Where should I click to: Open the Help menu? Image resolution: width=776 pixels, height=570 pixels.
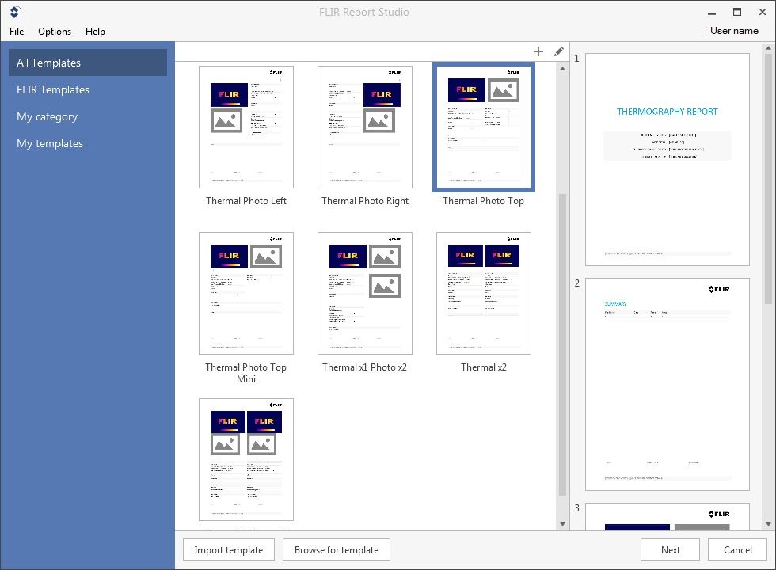click(x=95, y=32)
